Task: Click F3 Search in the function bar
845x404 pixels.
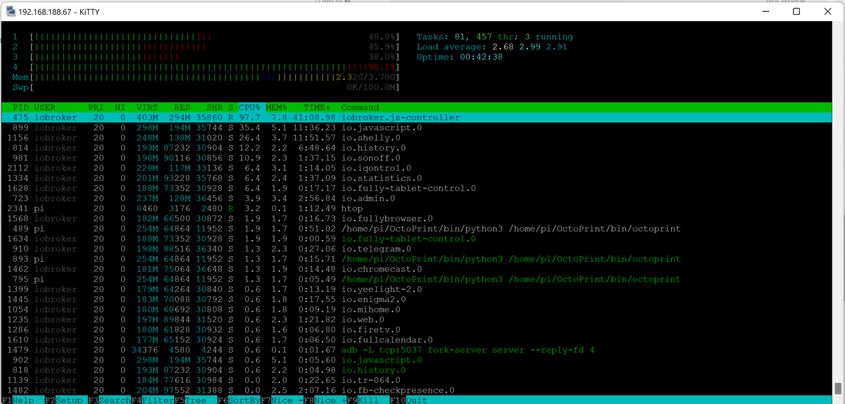Action: pyautogui.click(x=109, y=400)
